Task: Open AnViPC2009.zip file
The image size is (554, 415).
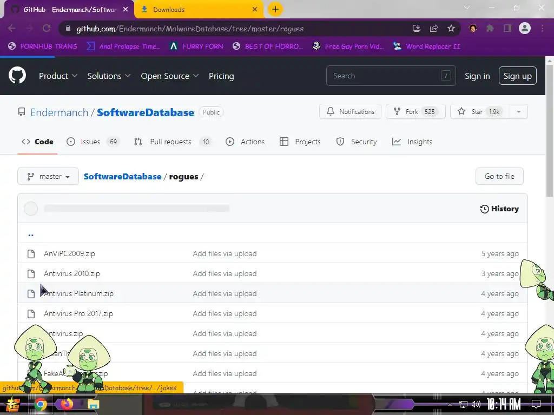Action: point(69,254)
